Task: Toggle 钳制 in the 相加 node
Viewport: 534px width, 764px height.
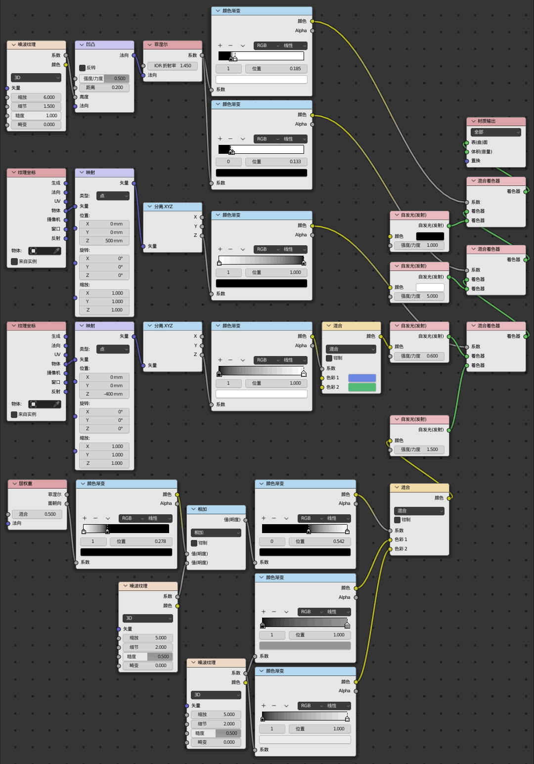Action: click(194, 543)
